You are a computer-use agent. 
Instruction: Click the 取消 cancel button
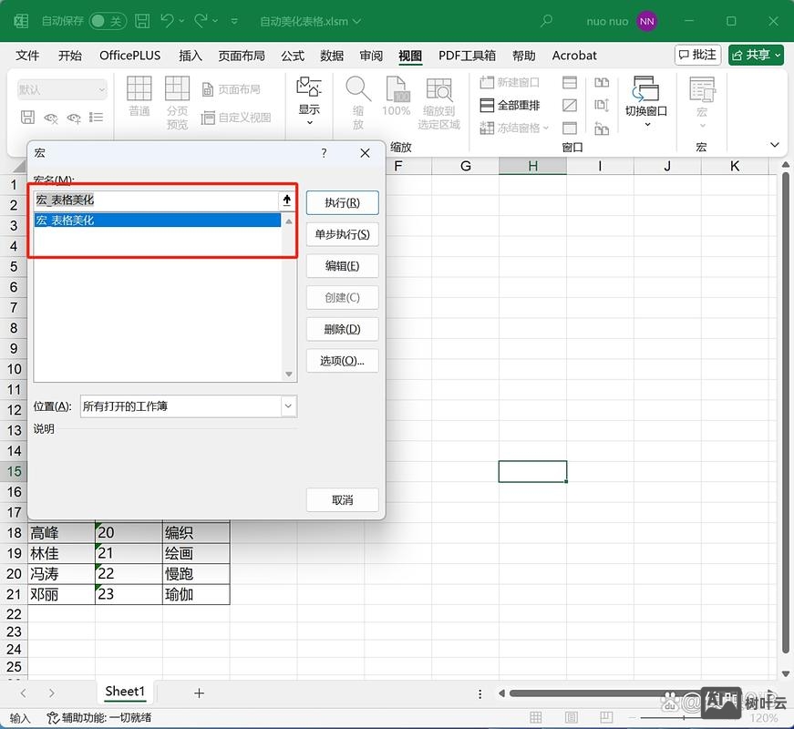pyautogui.click(x=342, y=499)
